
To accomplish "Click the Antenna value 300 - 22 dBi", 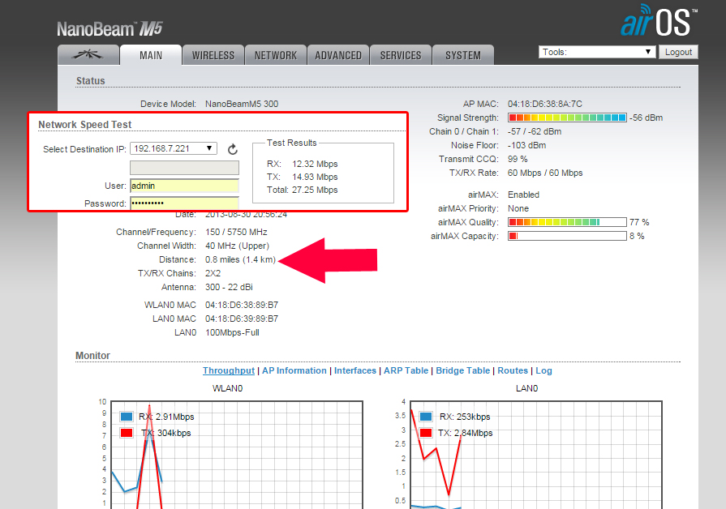I will click(x=229, y=287).
